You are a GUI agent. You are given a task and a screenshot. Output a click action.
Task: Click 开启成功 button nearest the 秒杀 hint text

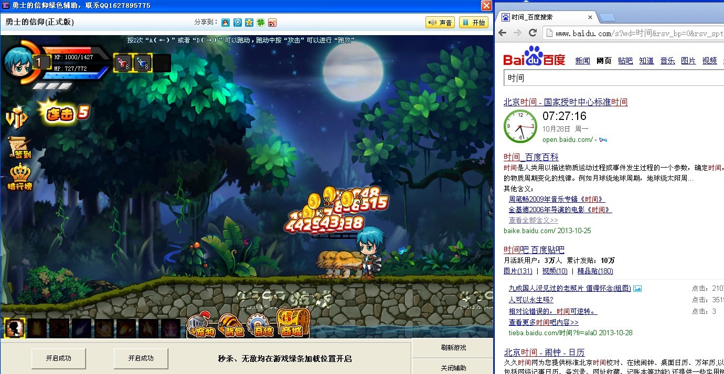pos(141,359)
